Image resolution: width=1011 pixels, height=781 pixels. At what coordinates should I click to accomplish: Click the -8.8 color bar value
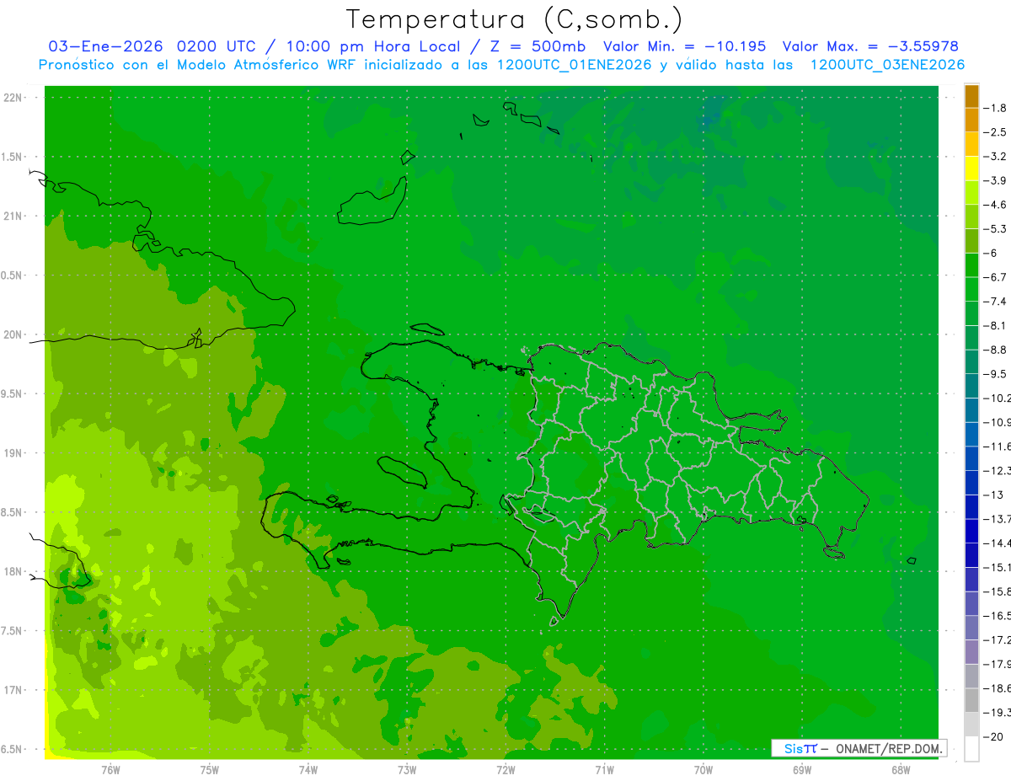[x=996, y=350]
